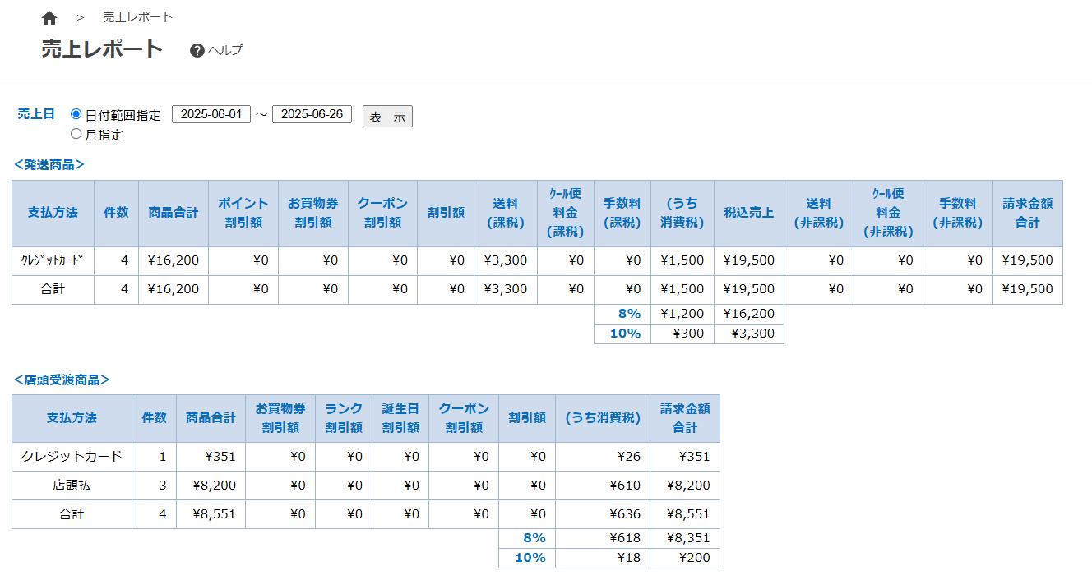Click the 誕生日割引額 column header

pyautogui.click(x=400, y=418)
